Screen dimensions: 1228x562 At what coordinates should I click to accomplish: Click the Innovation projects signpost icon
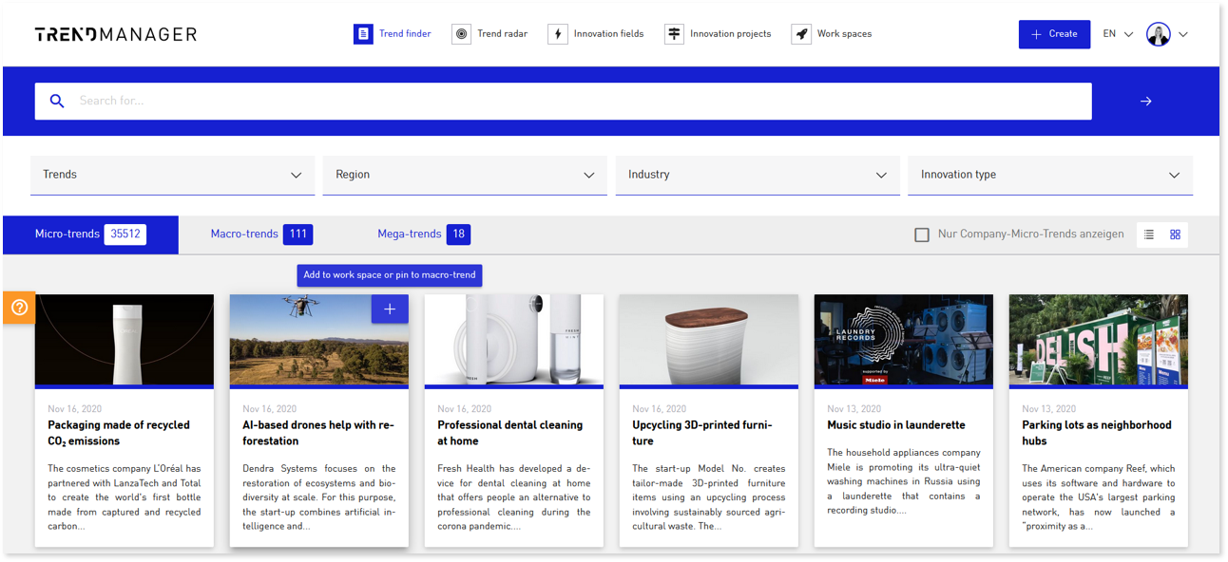(x=674, y=34)
